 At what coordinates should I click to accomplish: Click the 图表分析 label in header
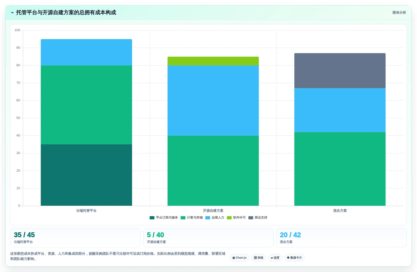pyautogui.click(x=399, y=13)
